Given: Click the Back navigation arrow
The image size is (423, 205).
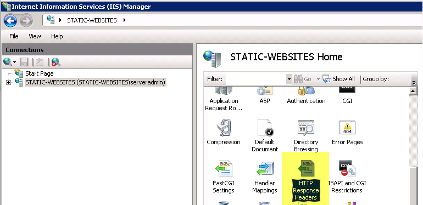Looking at the screenshot, I should pyautogui.click(x=10, y=21).
